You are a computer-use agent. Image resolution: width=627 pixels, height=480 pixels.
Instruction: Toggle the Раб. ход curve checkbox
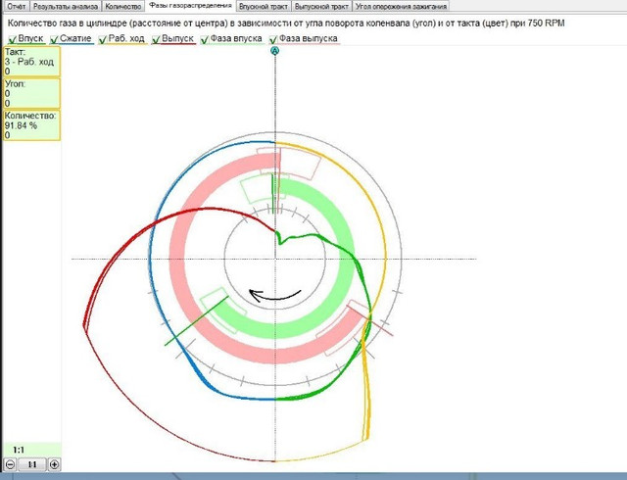pos(103,39)
